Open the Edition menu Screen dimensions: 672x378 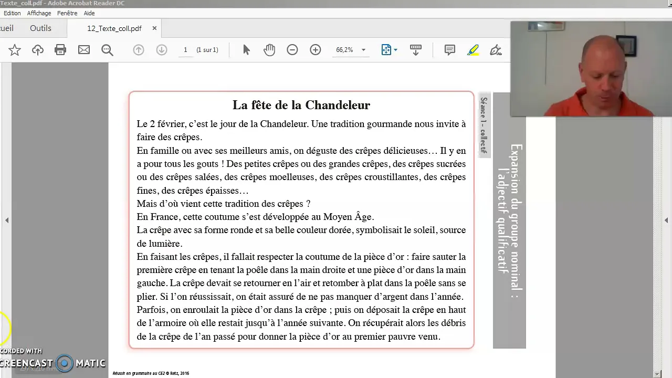click(12, 13)
